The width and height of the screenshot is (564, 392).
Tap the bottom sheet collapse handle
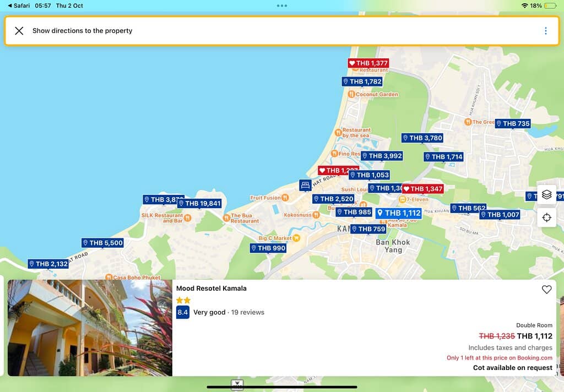[x=237, y=384]
